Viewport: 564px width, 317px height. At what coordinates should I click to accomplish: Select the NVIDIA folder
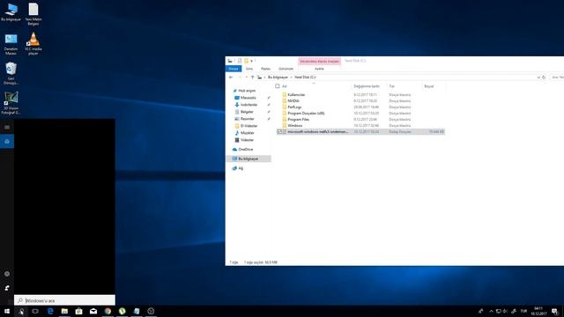point(293,101)
